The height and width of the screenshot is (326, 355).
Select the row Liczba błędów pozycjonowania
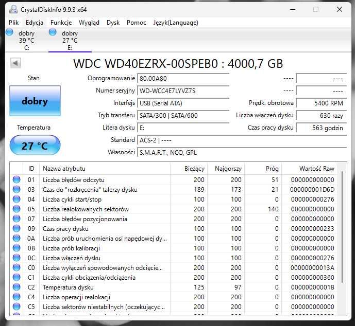(x=174, y=219)
